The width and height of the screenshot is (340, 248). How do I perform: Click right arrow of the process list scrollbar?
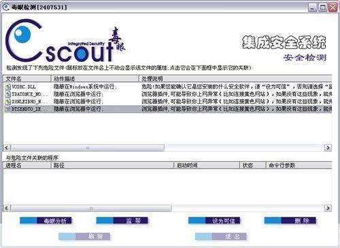pyautogui.click(x=328, y=208)
